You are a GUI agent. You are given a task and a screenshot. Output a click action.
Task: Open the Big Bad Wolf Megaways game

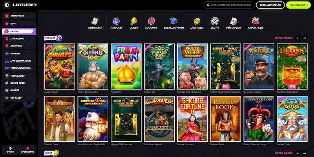[193, 67]
